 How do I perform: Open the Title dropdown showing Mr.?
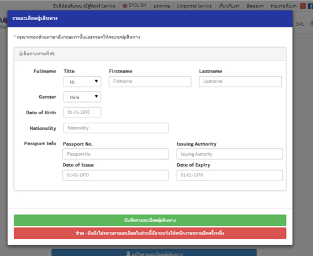pos(82,81)
